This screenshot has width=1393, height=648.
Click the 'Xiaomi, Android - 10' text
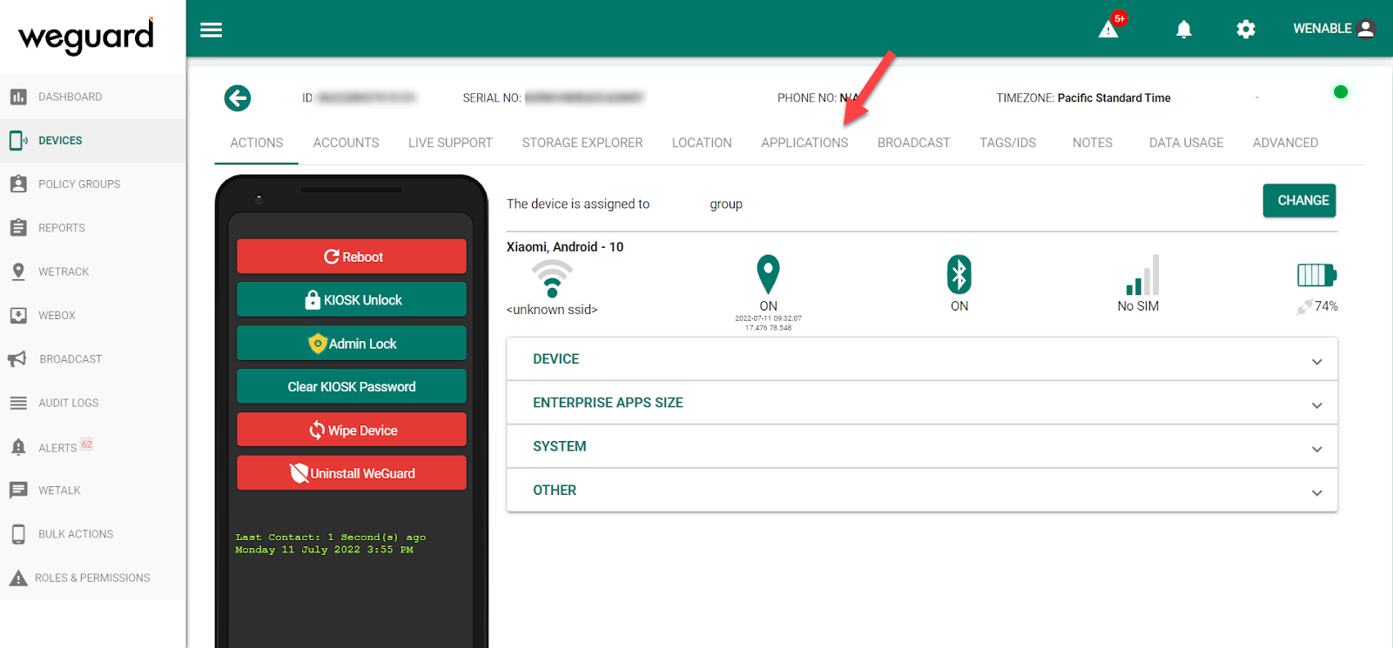(x=565, y=247)
